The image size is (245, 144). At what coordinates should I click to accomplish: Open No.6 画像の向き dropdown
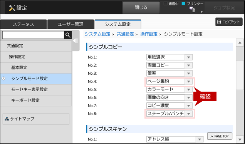(x=169, y=97)
